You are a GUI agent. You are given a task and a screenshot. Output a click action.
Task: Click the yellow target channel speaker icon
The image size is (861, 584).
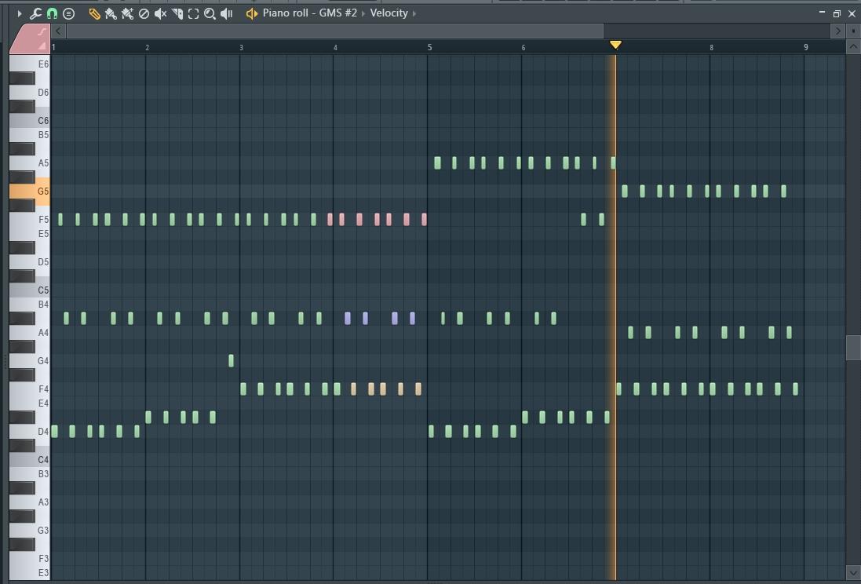tap(251, 13)
